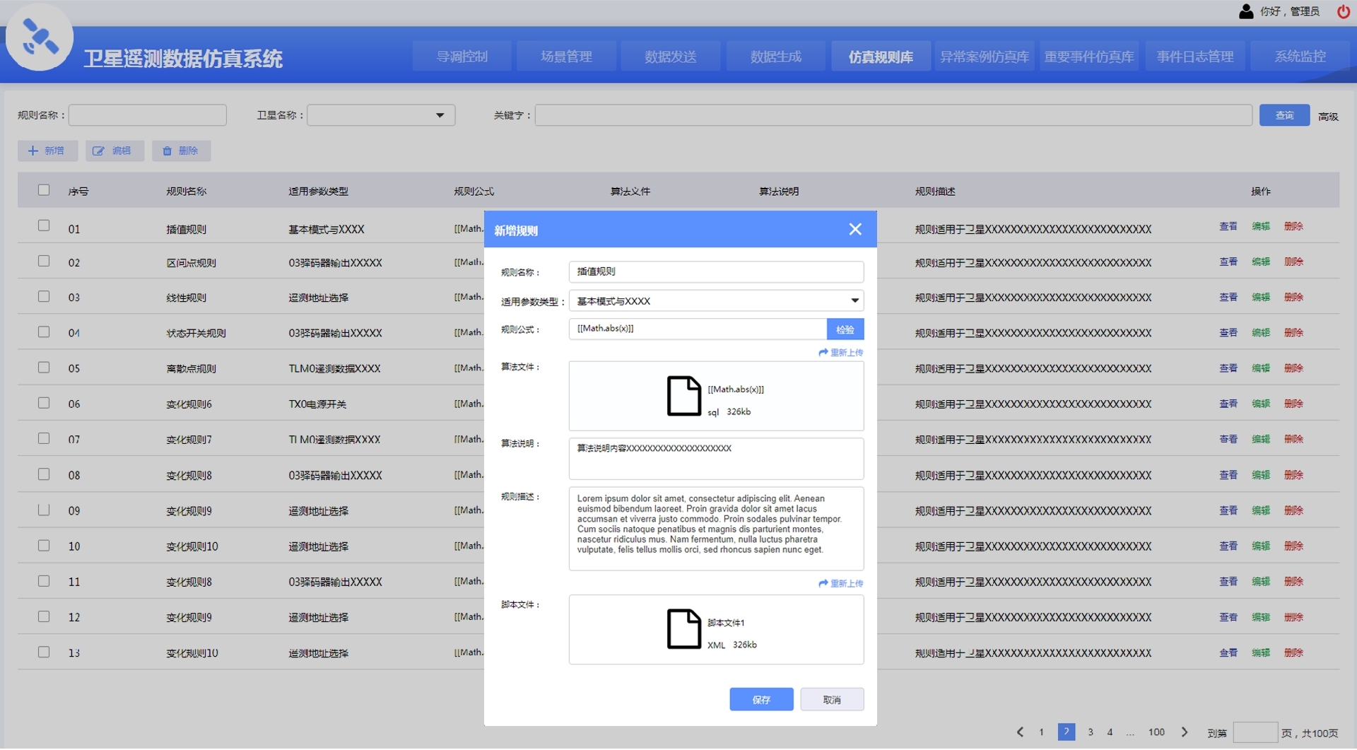Open the 适用参数类型 dropdown in dialog

point(716,301)
